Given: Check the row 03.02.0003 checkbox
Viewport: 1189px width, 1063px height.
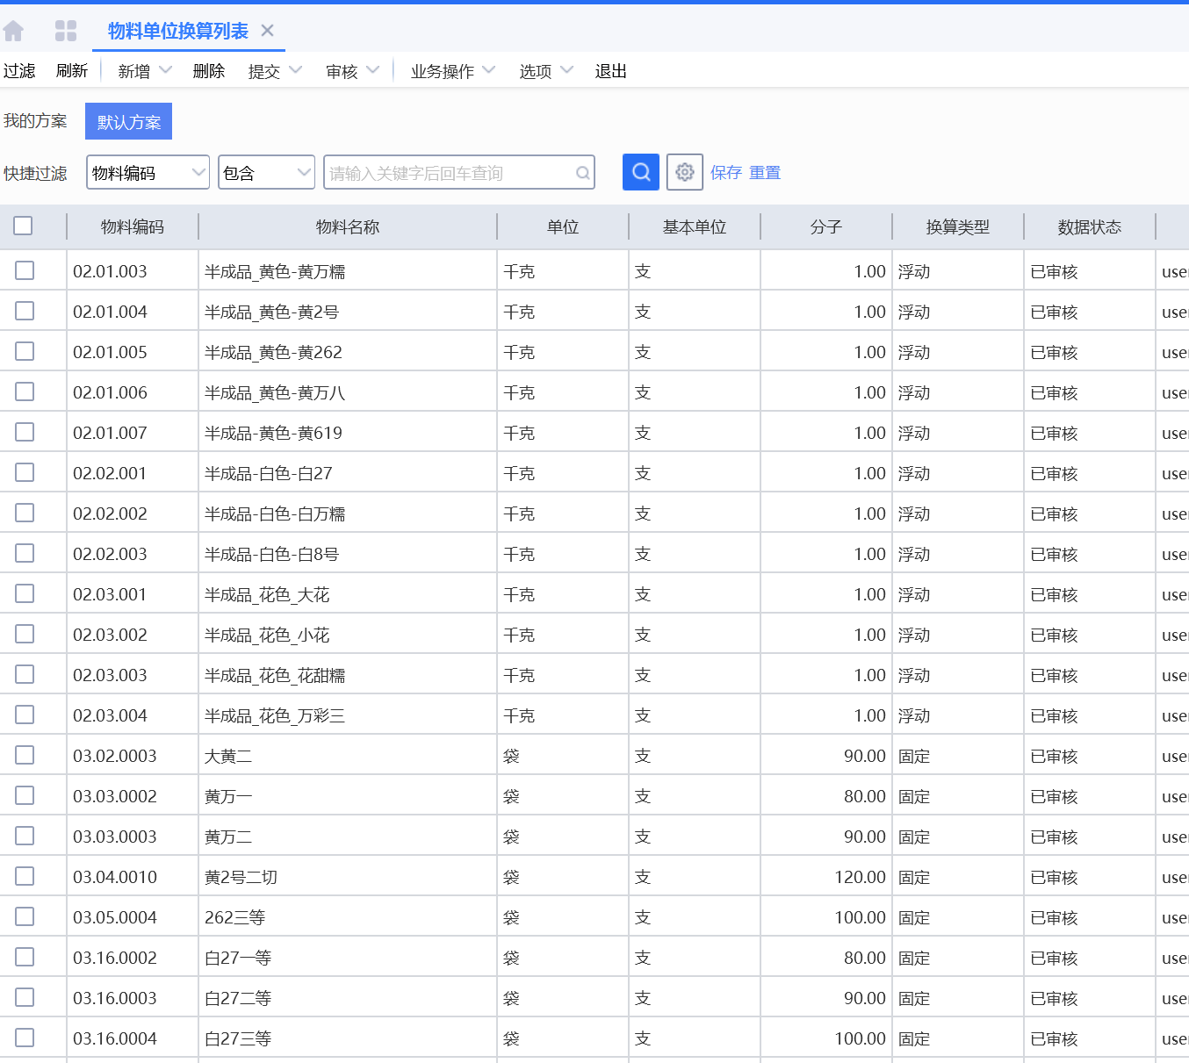Looking at the screenshot, I should 25,755.
